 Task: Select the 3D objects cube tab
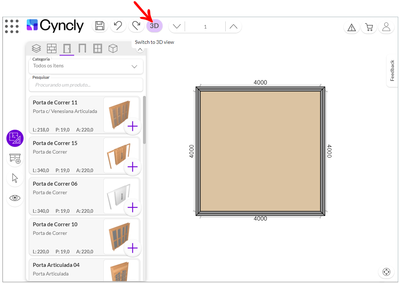tap(113, 48)
